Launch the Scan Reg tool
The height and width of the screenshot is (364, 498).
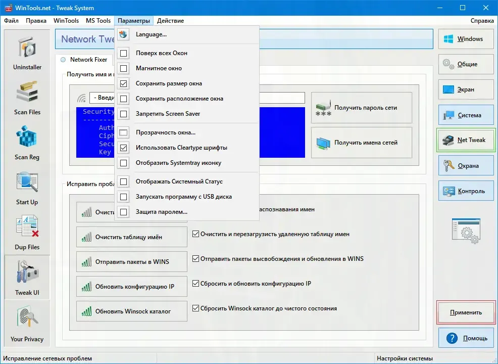[27, 143]
